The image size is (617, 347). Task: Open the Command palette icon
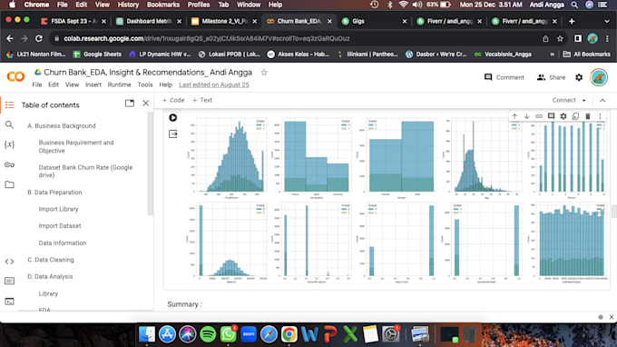9,281
